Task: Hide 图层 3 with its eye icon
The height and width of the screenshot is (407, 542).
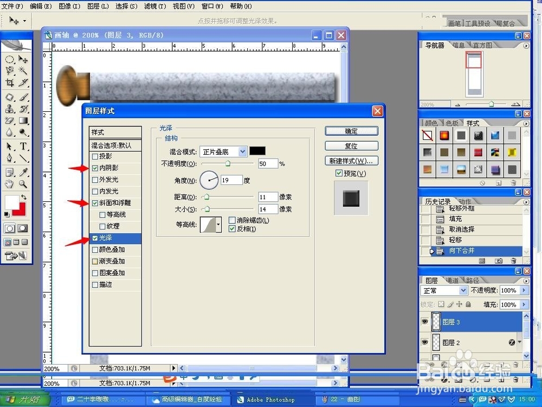Action: pos(425,321)
